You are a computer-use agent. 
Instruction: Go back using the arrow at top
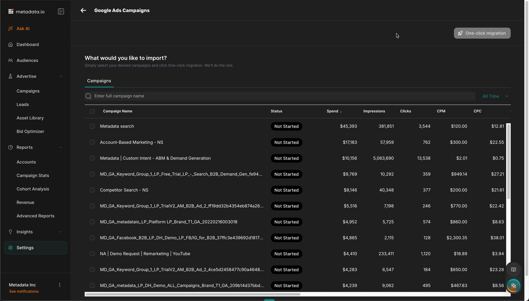coord(83,10)
